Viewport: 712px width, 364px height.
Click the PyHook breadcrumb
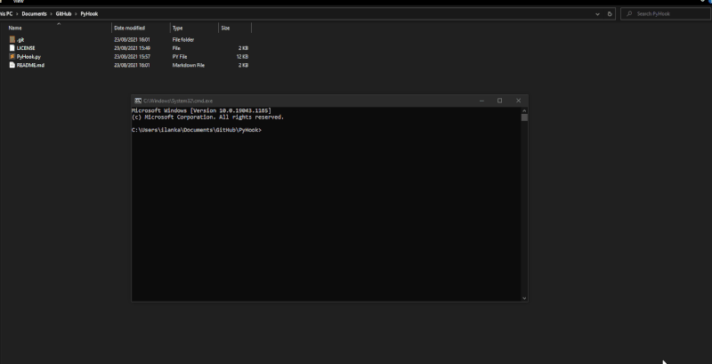(x=89, y=13)
